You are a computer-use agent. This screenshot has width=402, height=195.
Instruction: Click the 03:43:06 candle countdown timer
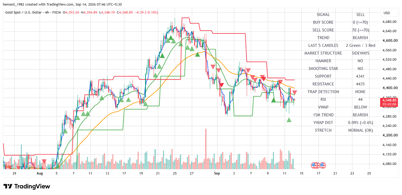click(389, 104)
